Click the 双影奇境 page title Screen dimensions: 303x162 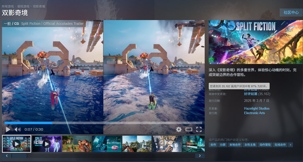[15, 13]
